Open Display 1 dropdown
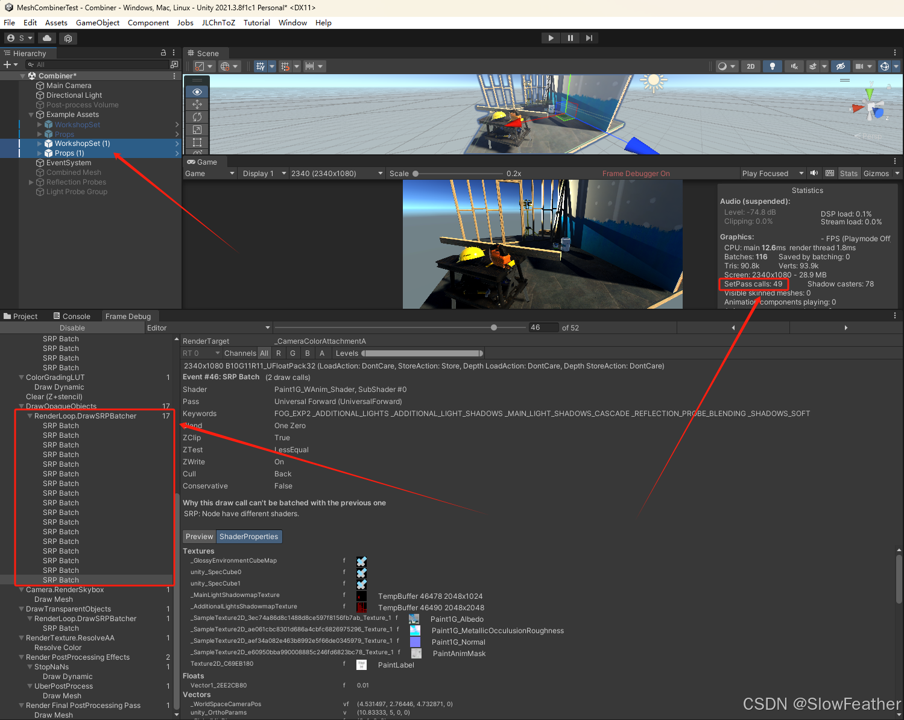 [x=264, y=173]
